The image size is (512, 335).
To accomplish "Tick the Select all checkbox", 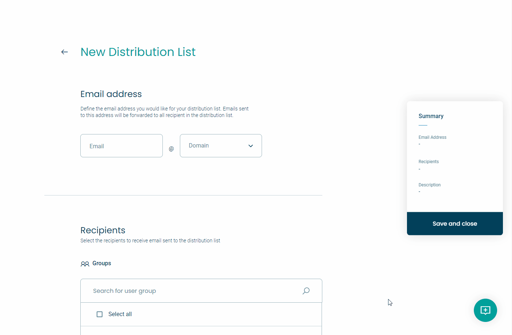I will (x=100, y=314).
